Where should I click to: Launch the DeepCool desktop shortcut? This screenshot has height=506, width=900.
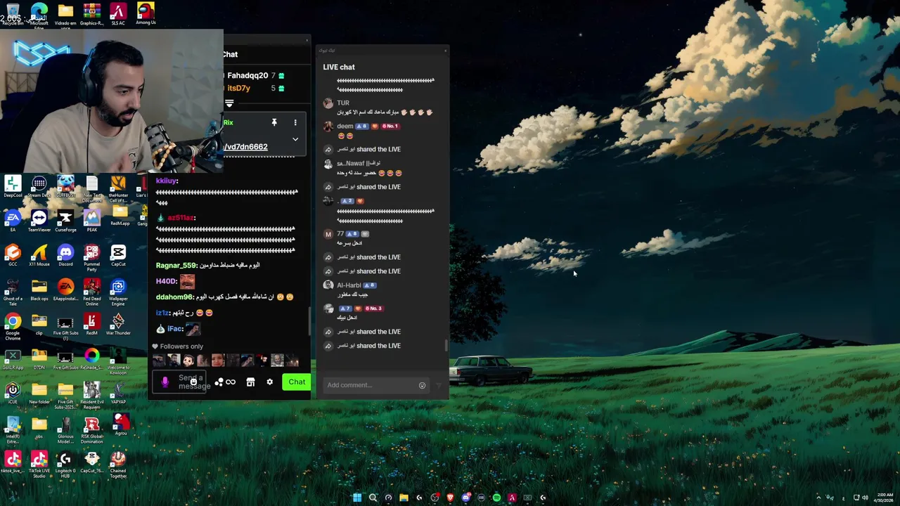[x=13, y=187]
